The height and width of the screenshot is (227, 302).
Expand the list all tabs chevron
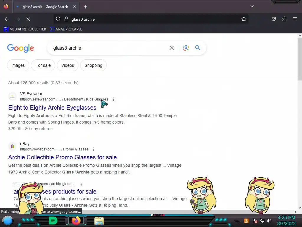point(252,7)
